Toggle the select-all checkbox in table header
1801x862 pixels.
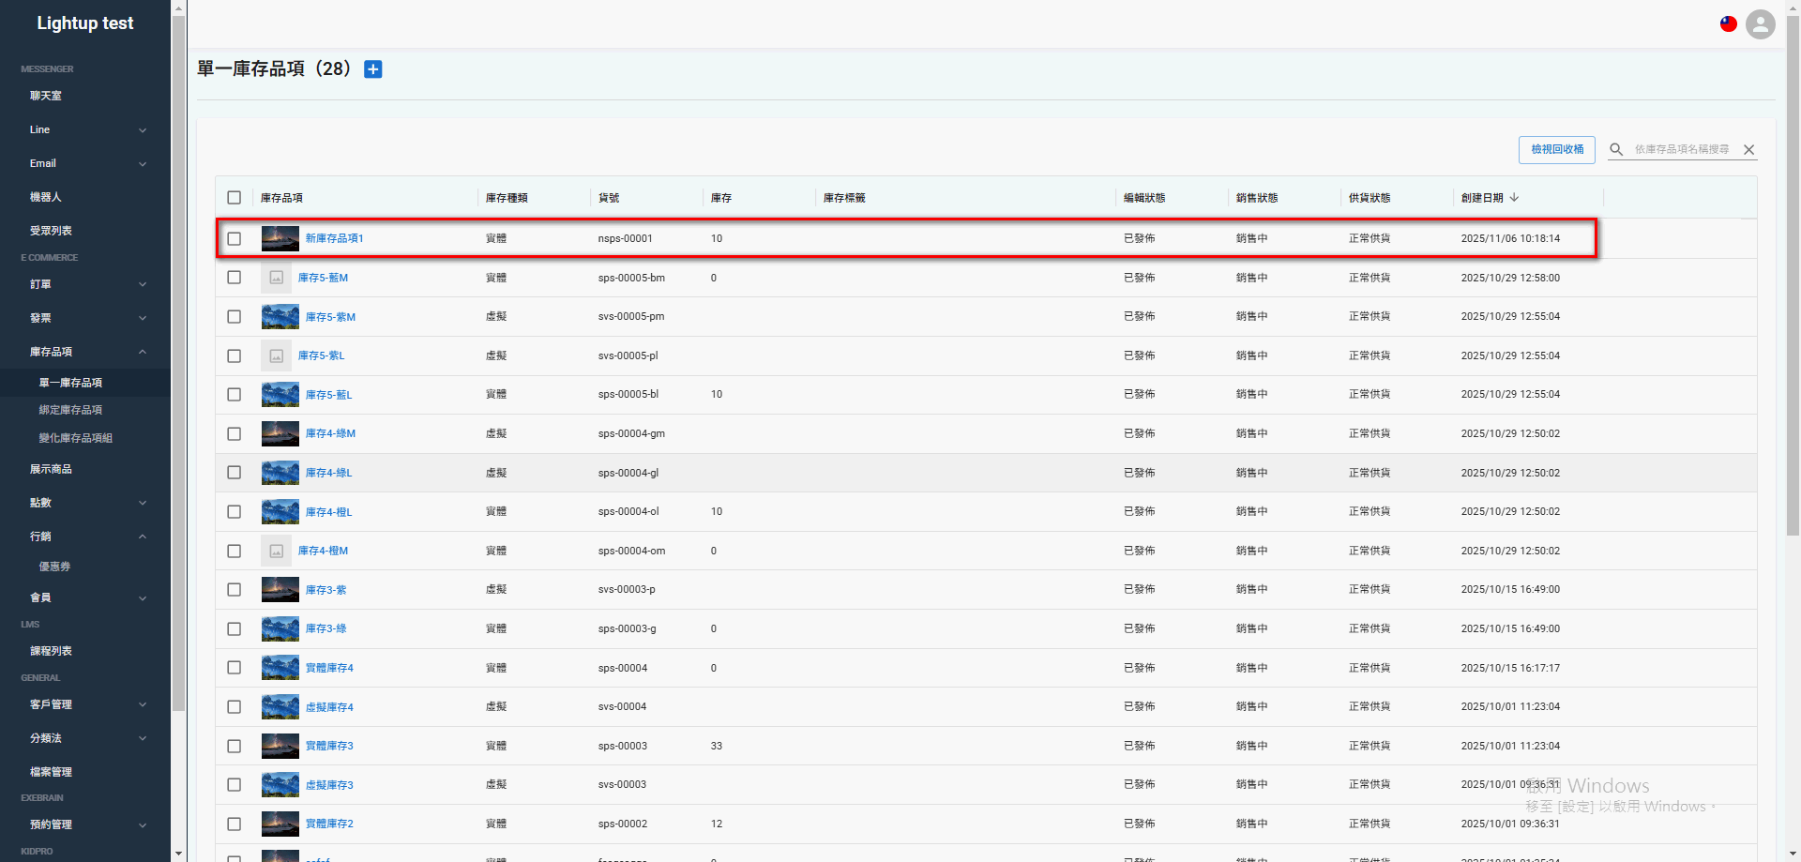click(235, 198)
